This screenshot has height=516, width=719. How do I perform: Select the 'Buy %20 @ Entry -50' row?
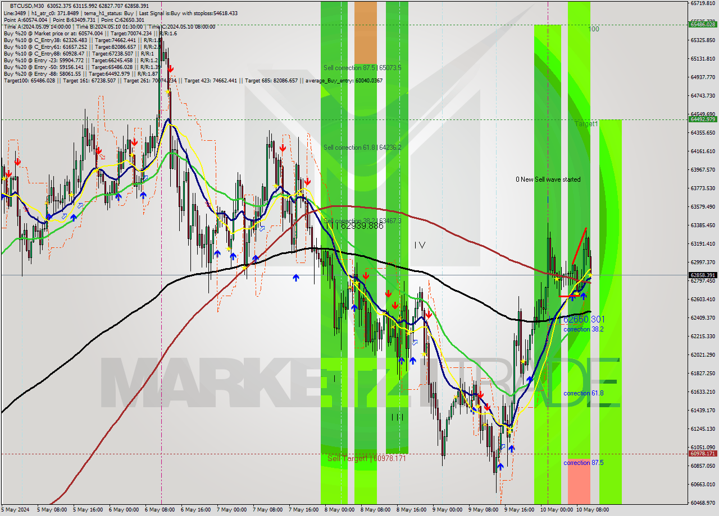(82, 67)
